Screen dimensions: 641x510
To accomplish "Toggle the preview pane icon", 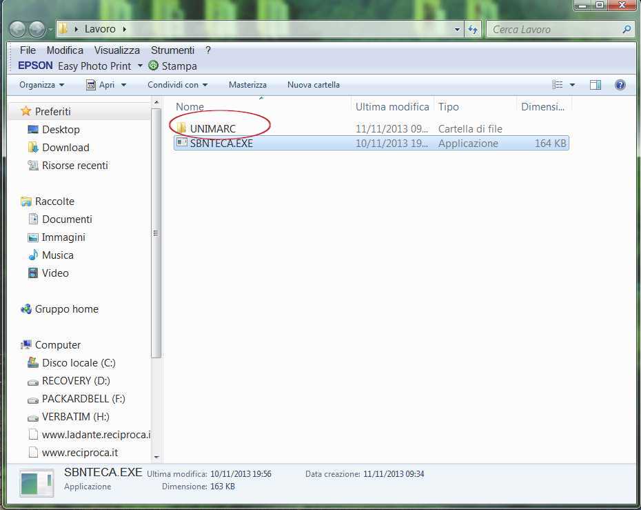I will click(596, 85).
